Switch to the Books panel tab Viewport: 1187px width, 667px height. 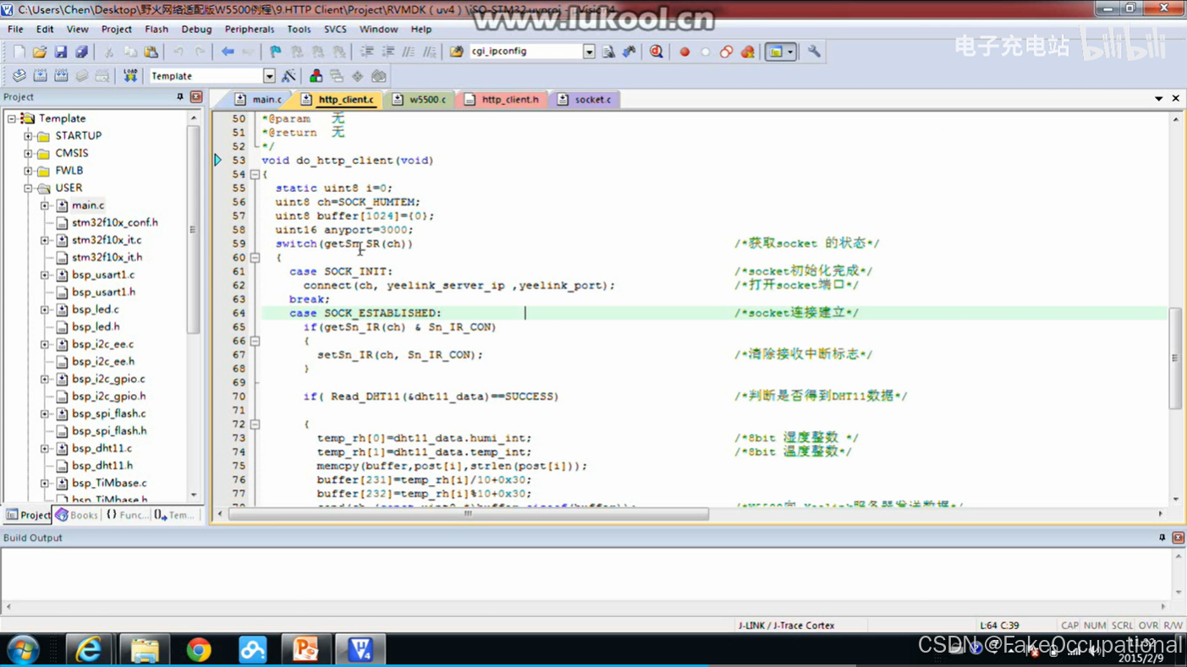coord(77,515)
